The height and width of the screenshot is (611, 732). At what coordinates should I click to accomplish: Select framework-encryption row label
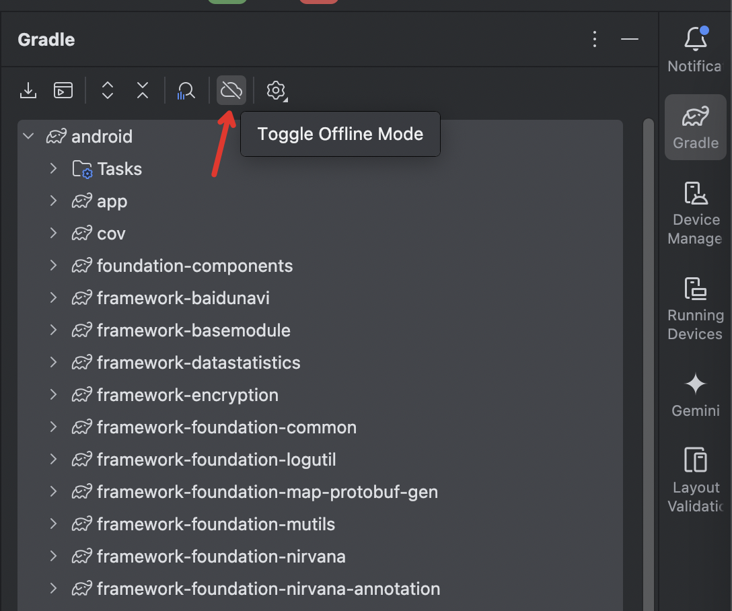pos(188,396)
